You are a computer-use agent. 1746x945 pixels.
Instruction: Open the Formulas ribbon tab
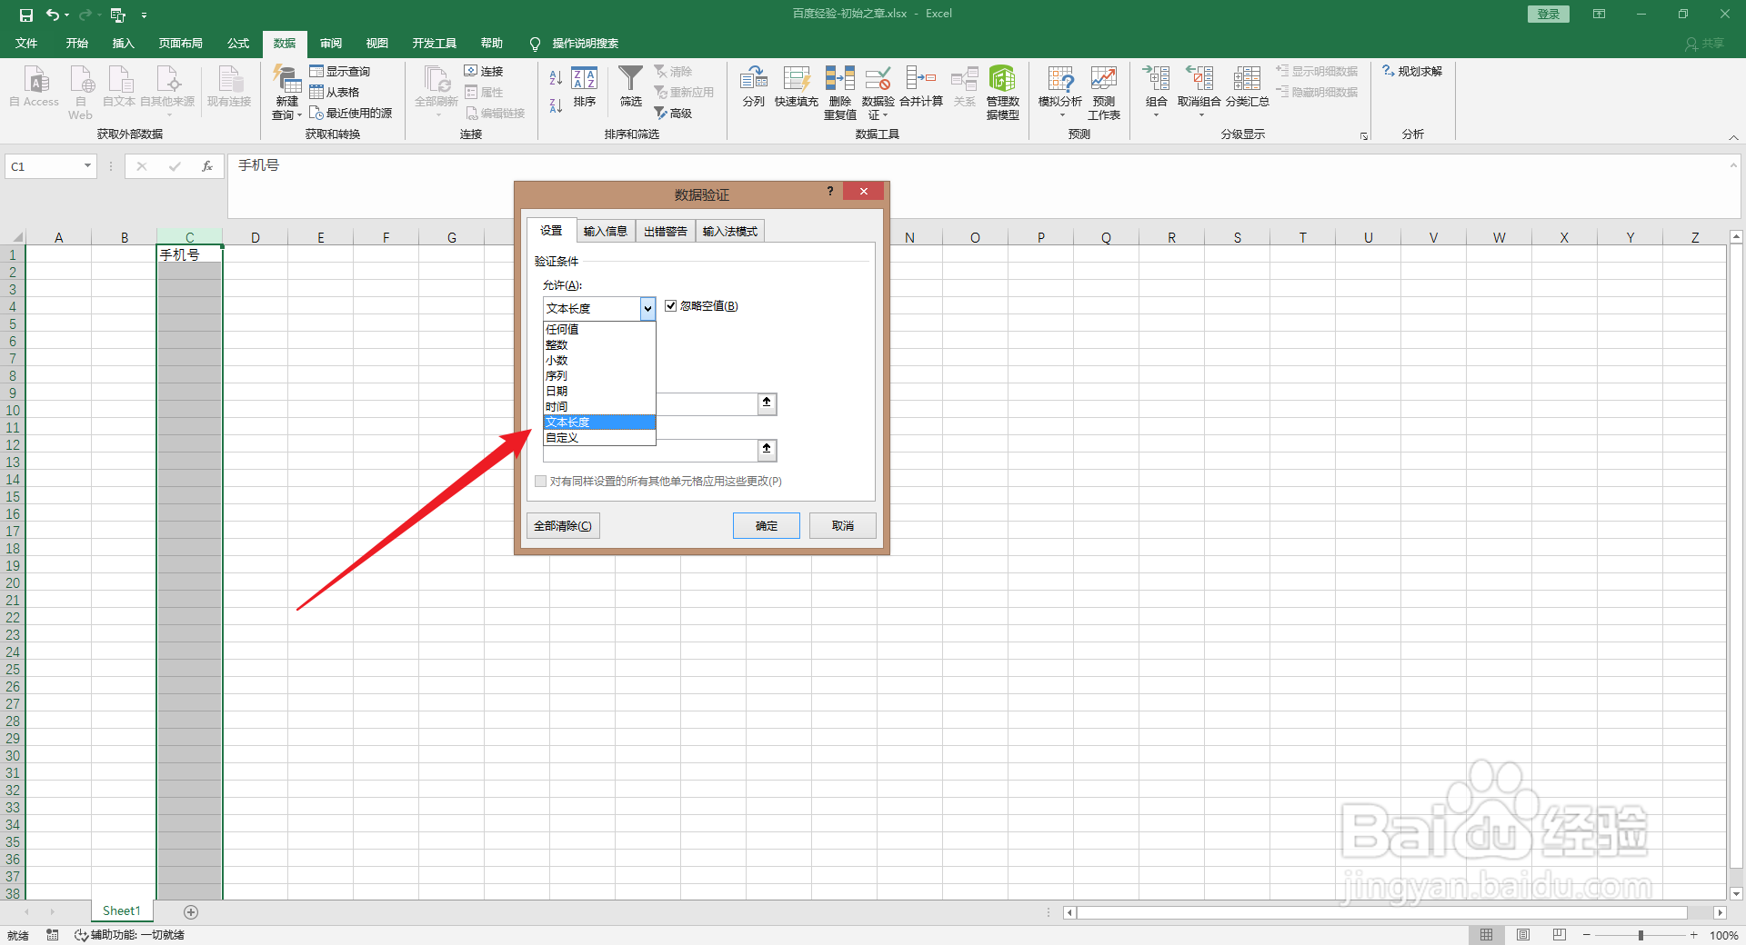click(x=238, y=44)
